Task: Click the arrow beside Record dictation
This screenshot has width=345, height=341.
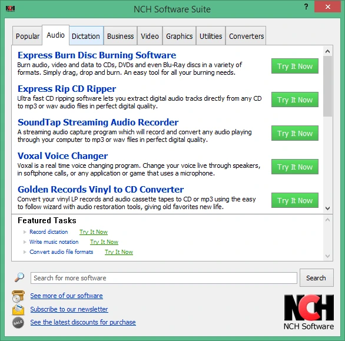Action: 25,232
